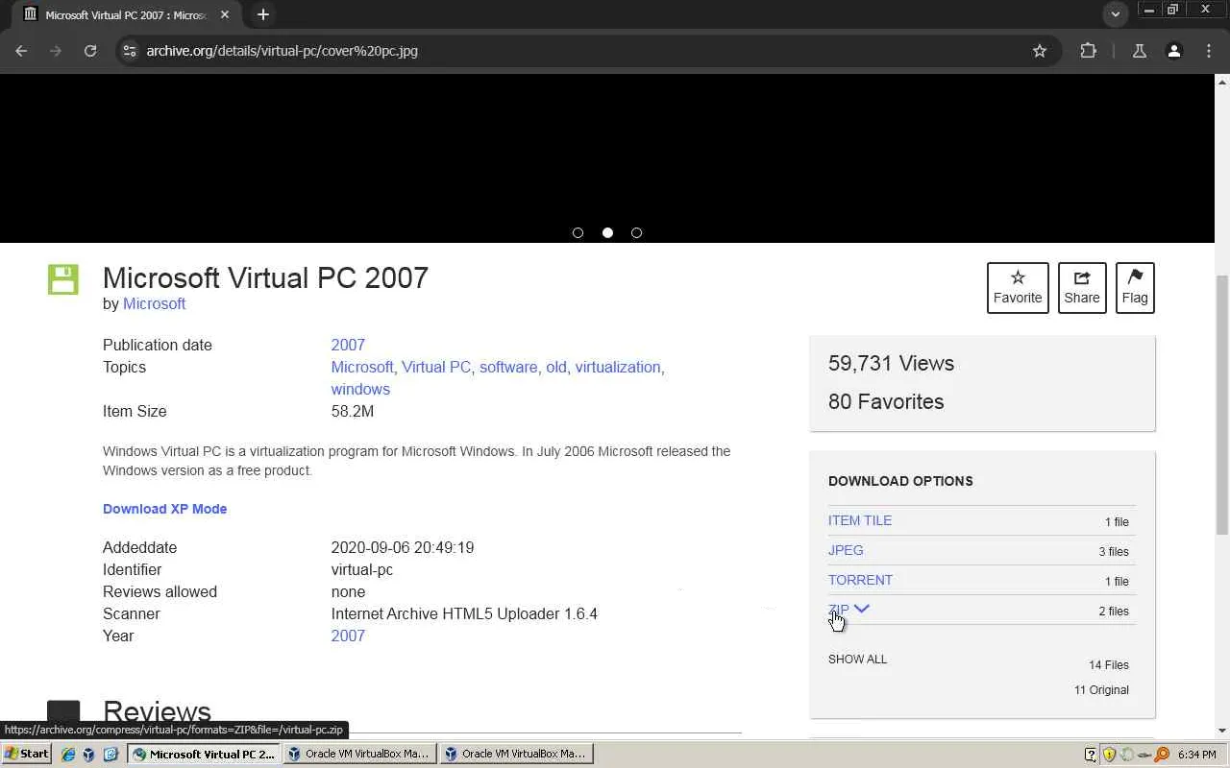Open the 'virtualization' topic link
Viewport: 1230px width, 768px height.
click(618, 367)
